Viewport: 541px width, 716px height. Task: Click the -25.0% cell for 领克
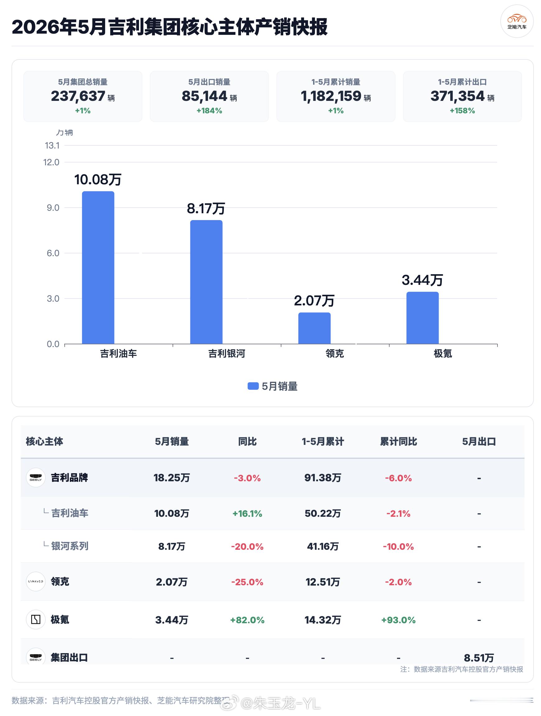click(247, 582)
